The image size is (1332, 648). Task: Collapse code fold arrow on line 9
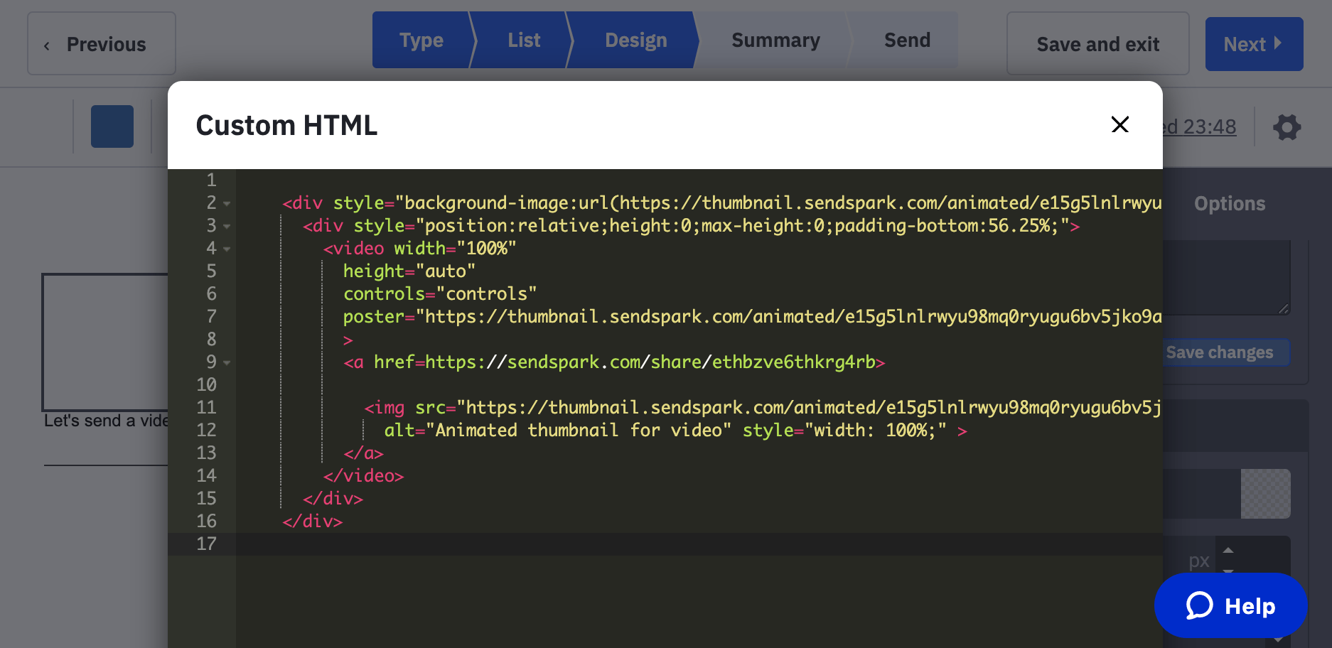tap(227, 363)
